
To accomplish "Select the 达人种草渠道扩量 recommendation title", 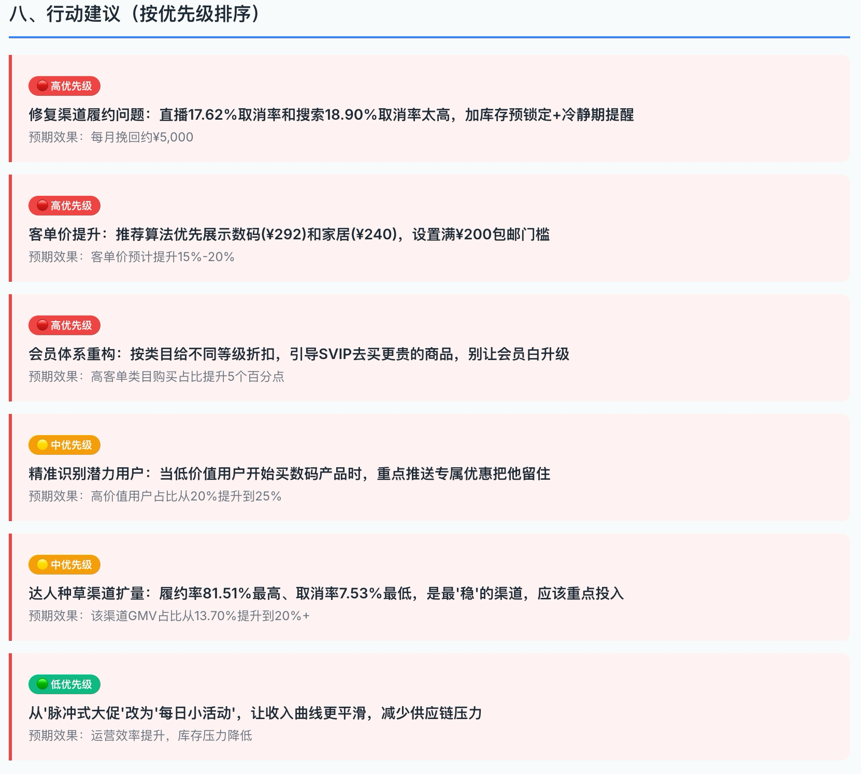I will click(x=326, y=593).
